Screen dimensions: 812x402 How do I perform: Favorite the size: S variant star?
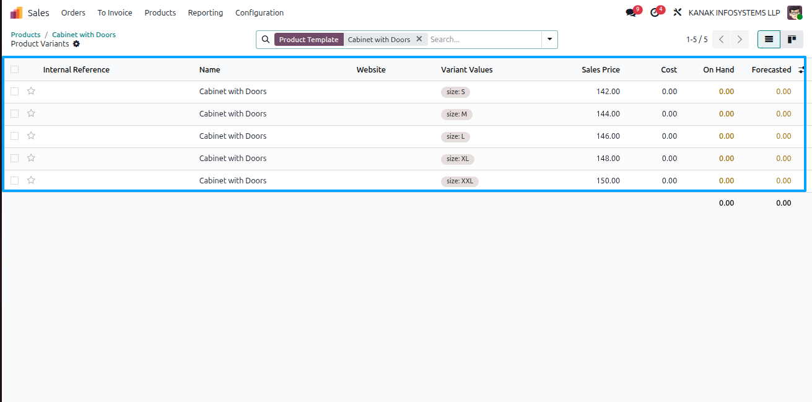[x=31, y=91]
